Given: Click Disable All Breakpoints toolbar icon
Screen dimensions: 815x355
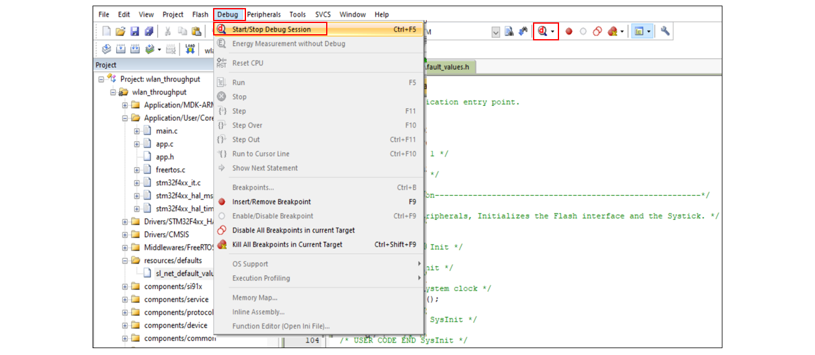Looking at the screenshot, I should [x=597, y=31].
